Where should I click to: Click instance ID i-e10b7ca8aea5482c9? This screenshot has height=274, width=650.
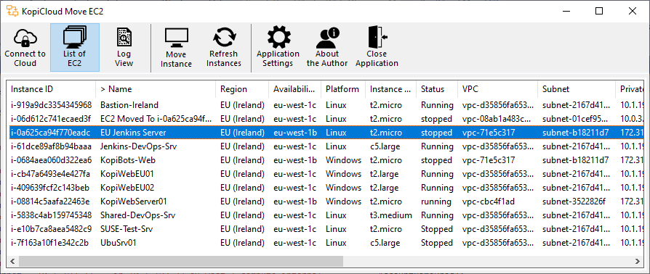pyautogui.click(x=51, y=229)
